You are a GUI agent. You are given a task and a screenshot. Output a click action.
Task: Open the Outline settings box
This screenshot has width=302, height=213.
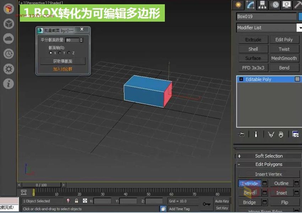coord(296,183)
